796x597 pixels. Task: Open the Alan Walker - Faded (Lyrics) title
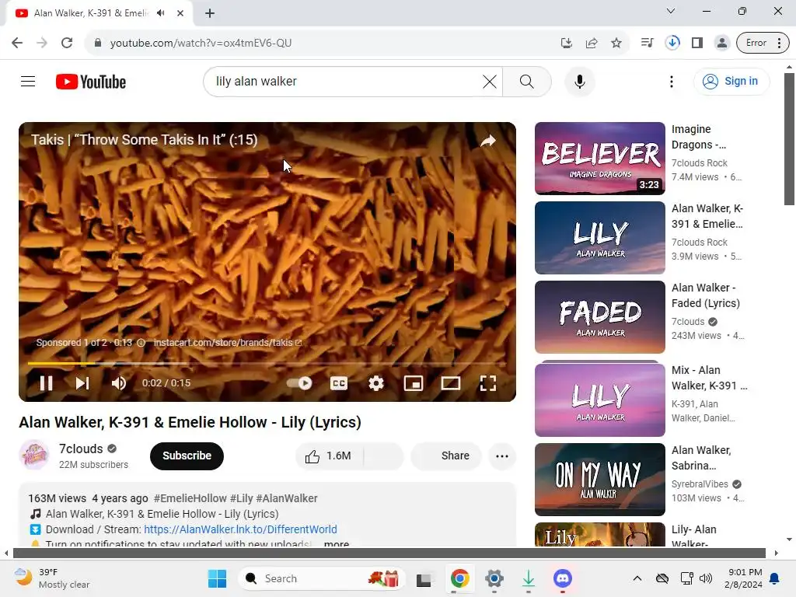pos(706,295)
